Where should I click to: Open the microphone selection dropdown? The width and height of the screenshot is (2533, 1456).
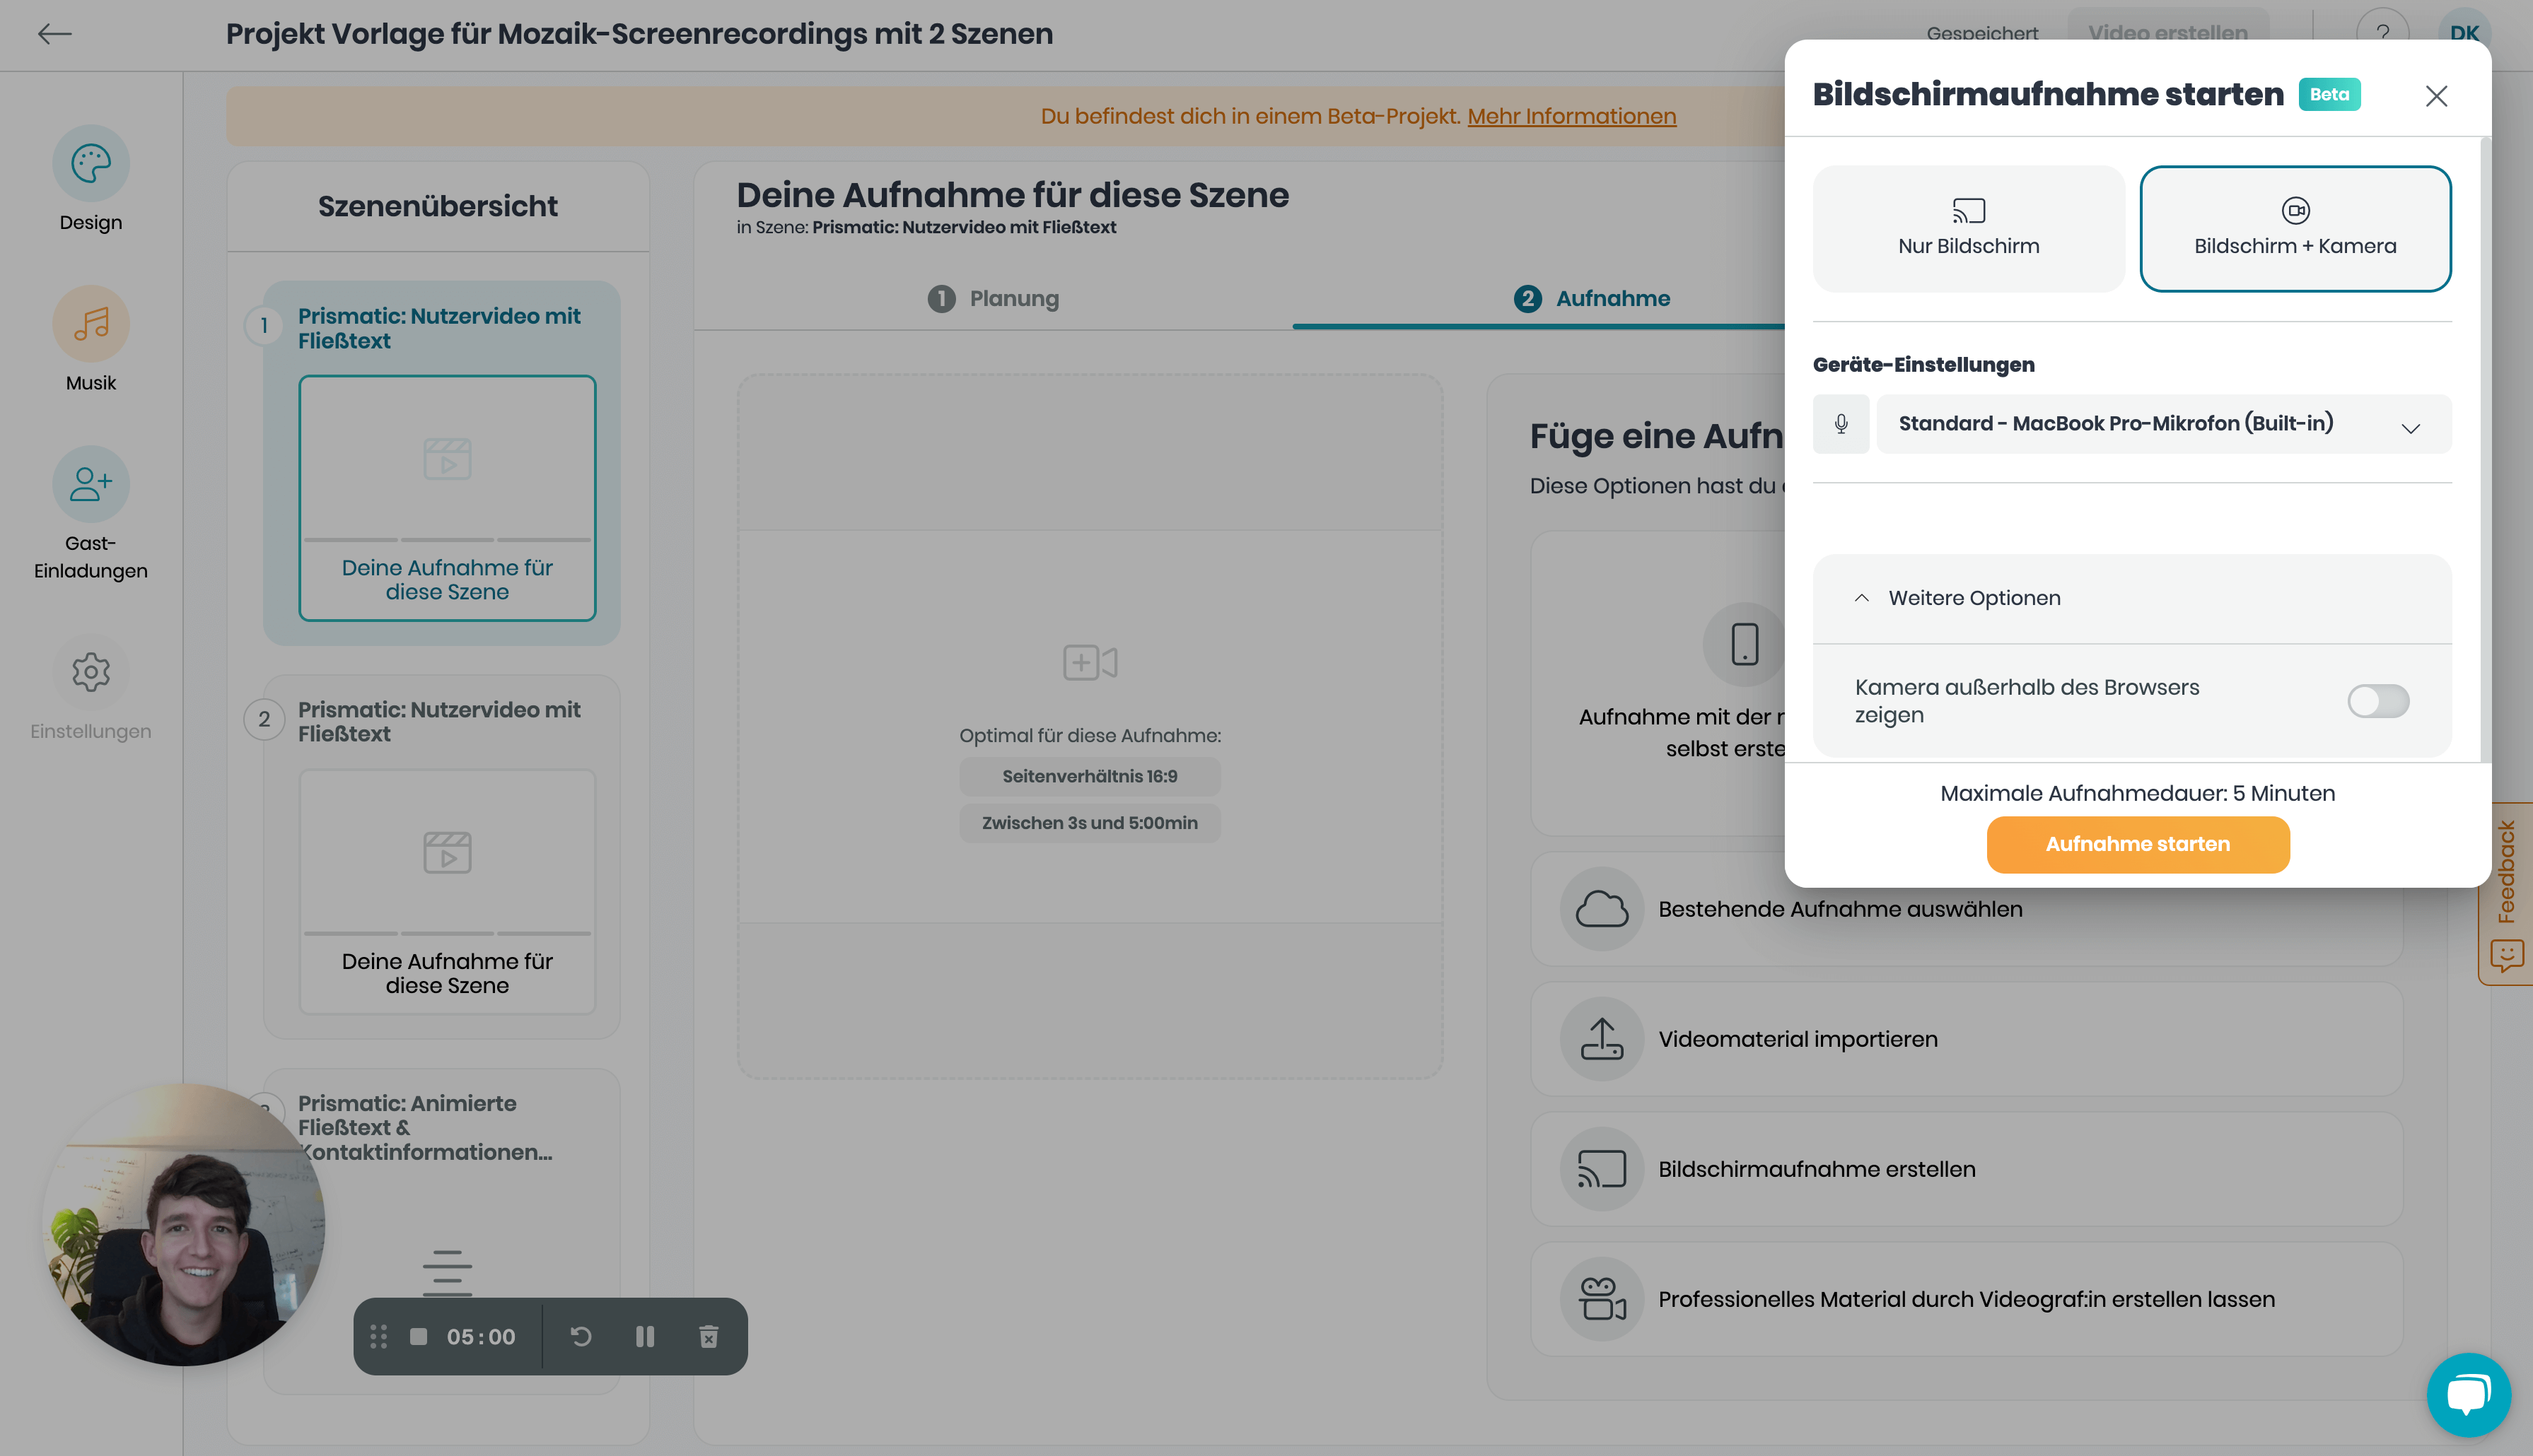(2163, 424)
